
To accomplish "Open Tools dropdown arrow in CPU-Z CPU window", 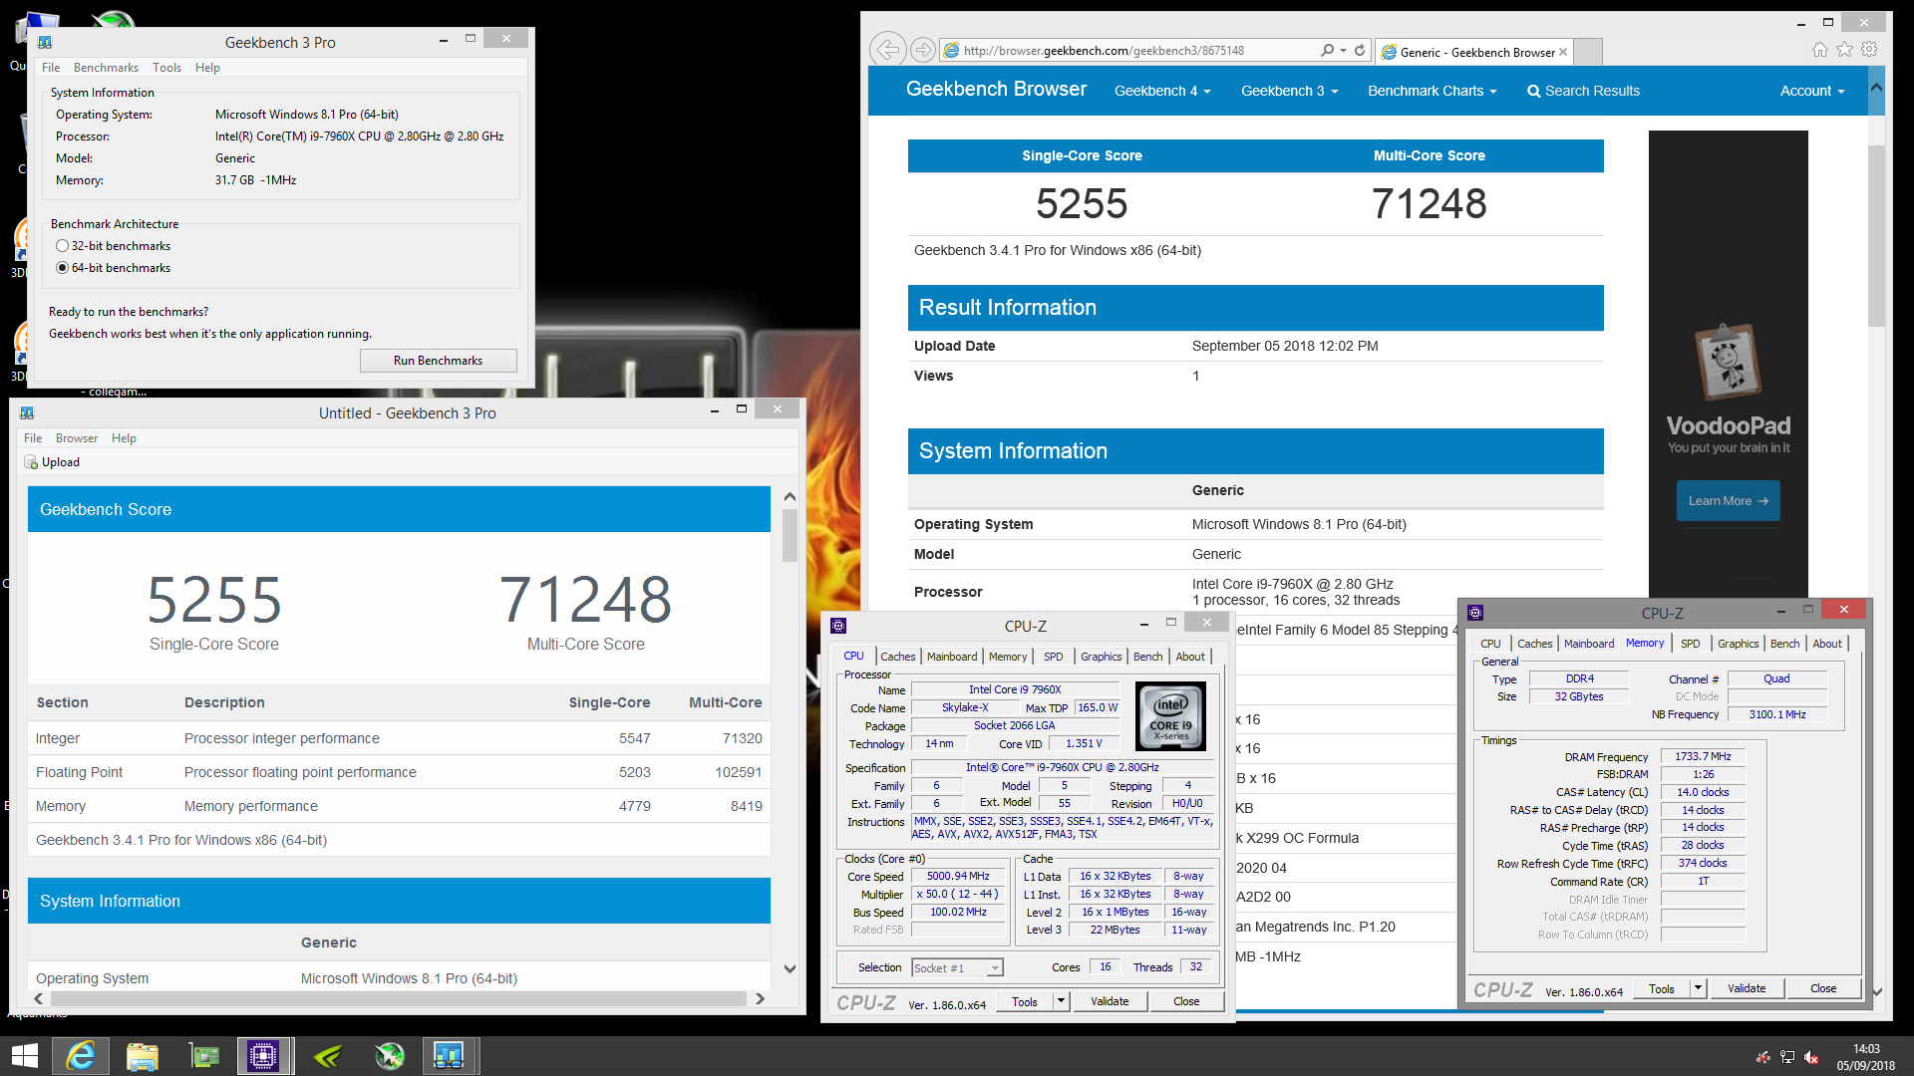I will tap(1061, 1001).
